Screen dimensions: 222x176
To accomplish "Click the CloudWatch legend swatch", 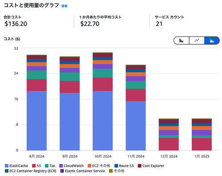I will [x=61, y=166].
